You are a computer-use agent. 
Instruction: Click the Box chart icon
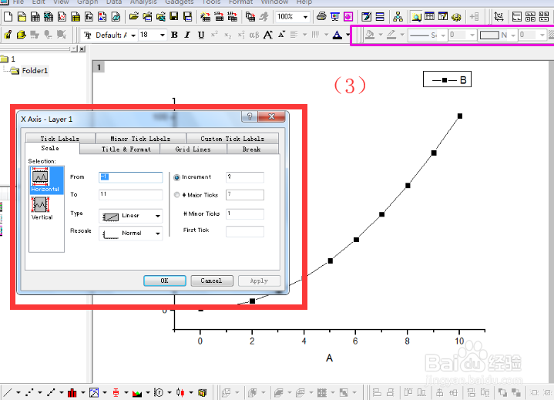pos(116,392)
